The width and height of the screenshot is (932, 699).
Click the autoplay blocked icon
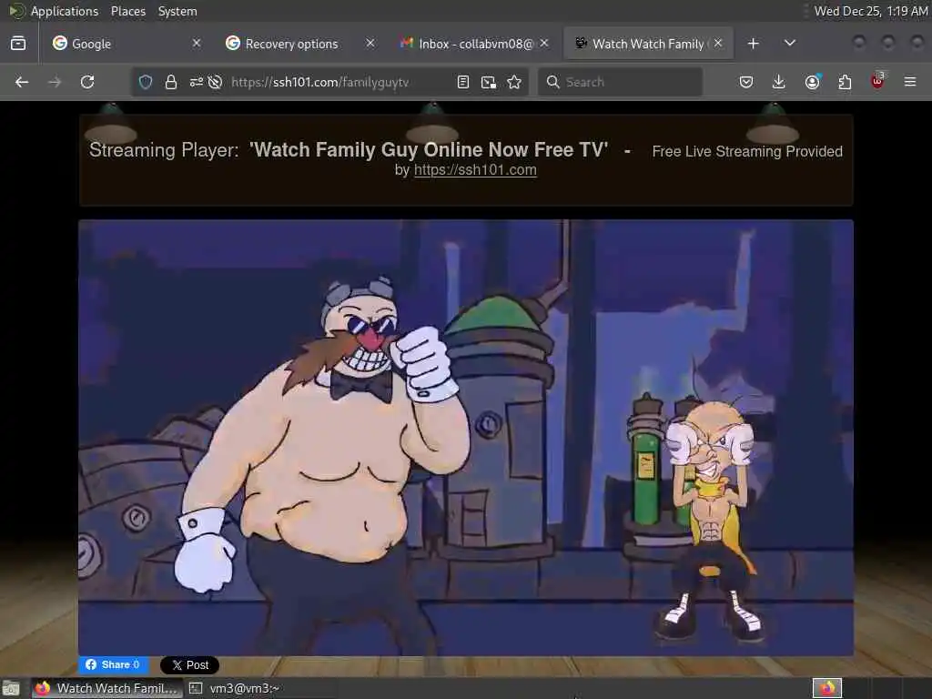coord(215,82)
